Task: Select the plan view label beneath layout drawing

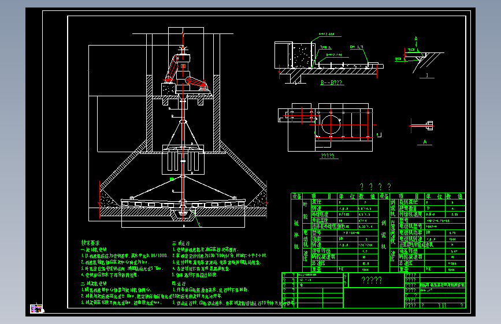Action: pos(328,156)
